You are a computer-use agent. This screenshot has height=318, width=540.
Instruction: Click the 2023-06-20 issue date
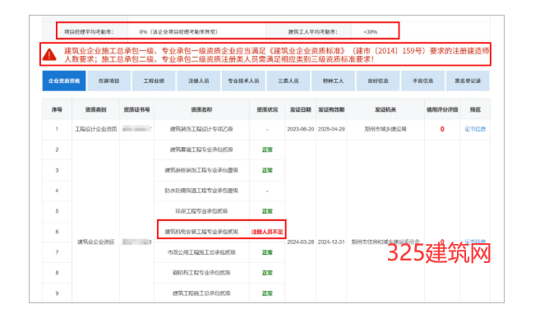click(x=300, y=129)
